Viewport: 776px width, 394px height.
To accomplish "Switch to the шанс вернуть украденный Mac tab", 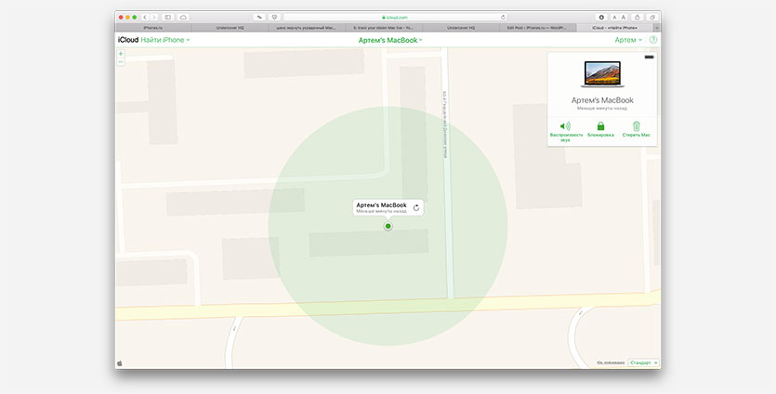I will [x=307, y=28].
